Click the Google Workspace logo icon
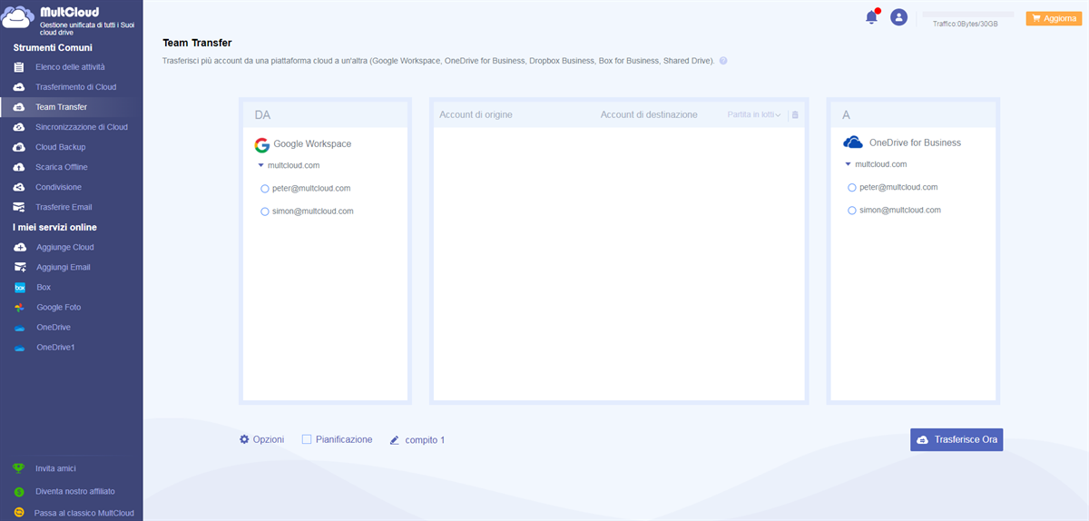 tap(262, 144)
